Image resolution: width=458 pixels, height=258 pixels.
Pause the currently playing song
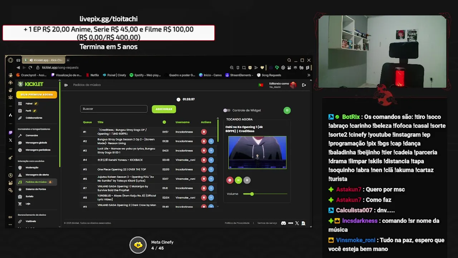(247, 180)
